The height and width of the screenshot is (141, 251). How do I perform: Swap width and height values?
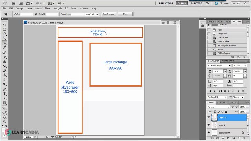click(x=36, y=14)
